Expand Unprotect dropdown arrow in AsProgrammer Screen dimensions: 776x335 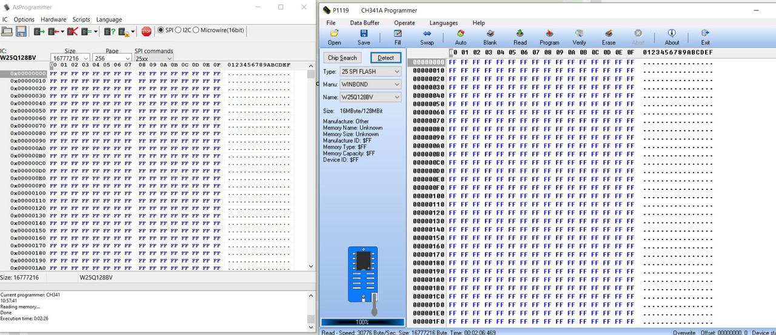coord(133,31)
